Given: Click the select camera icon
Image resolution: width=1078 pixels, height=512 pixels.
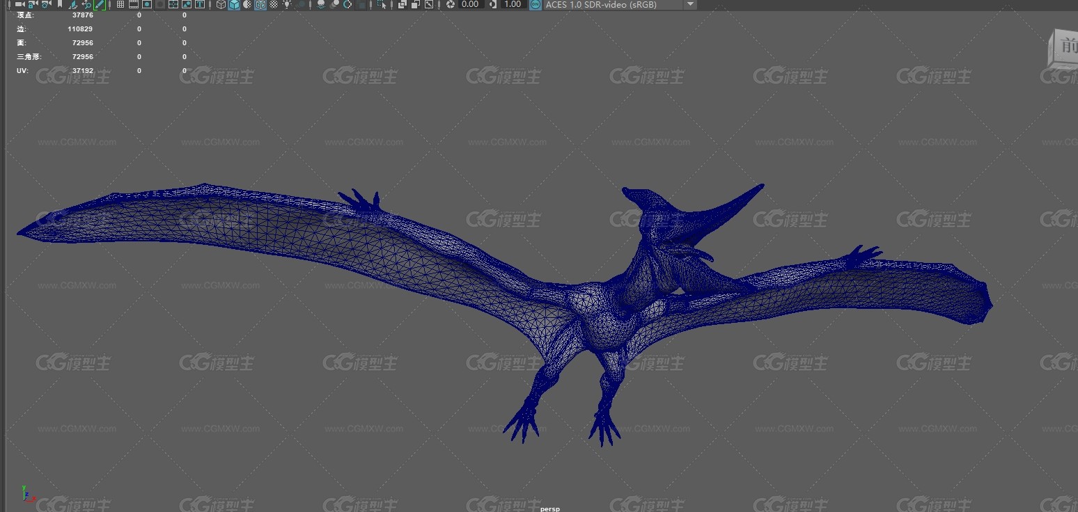Looking at the screenshot, I should click(x=19, y=4).
